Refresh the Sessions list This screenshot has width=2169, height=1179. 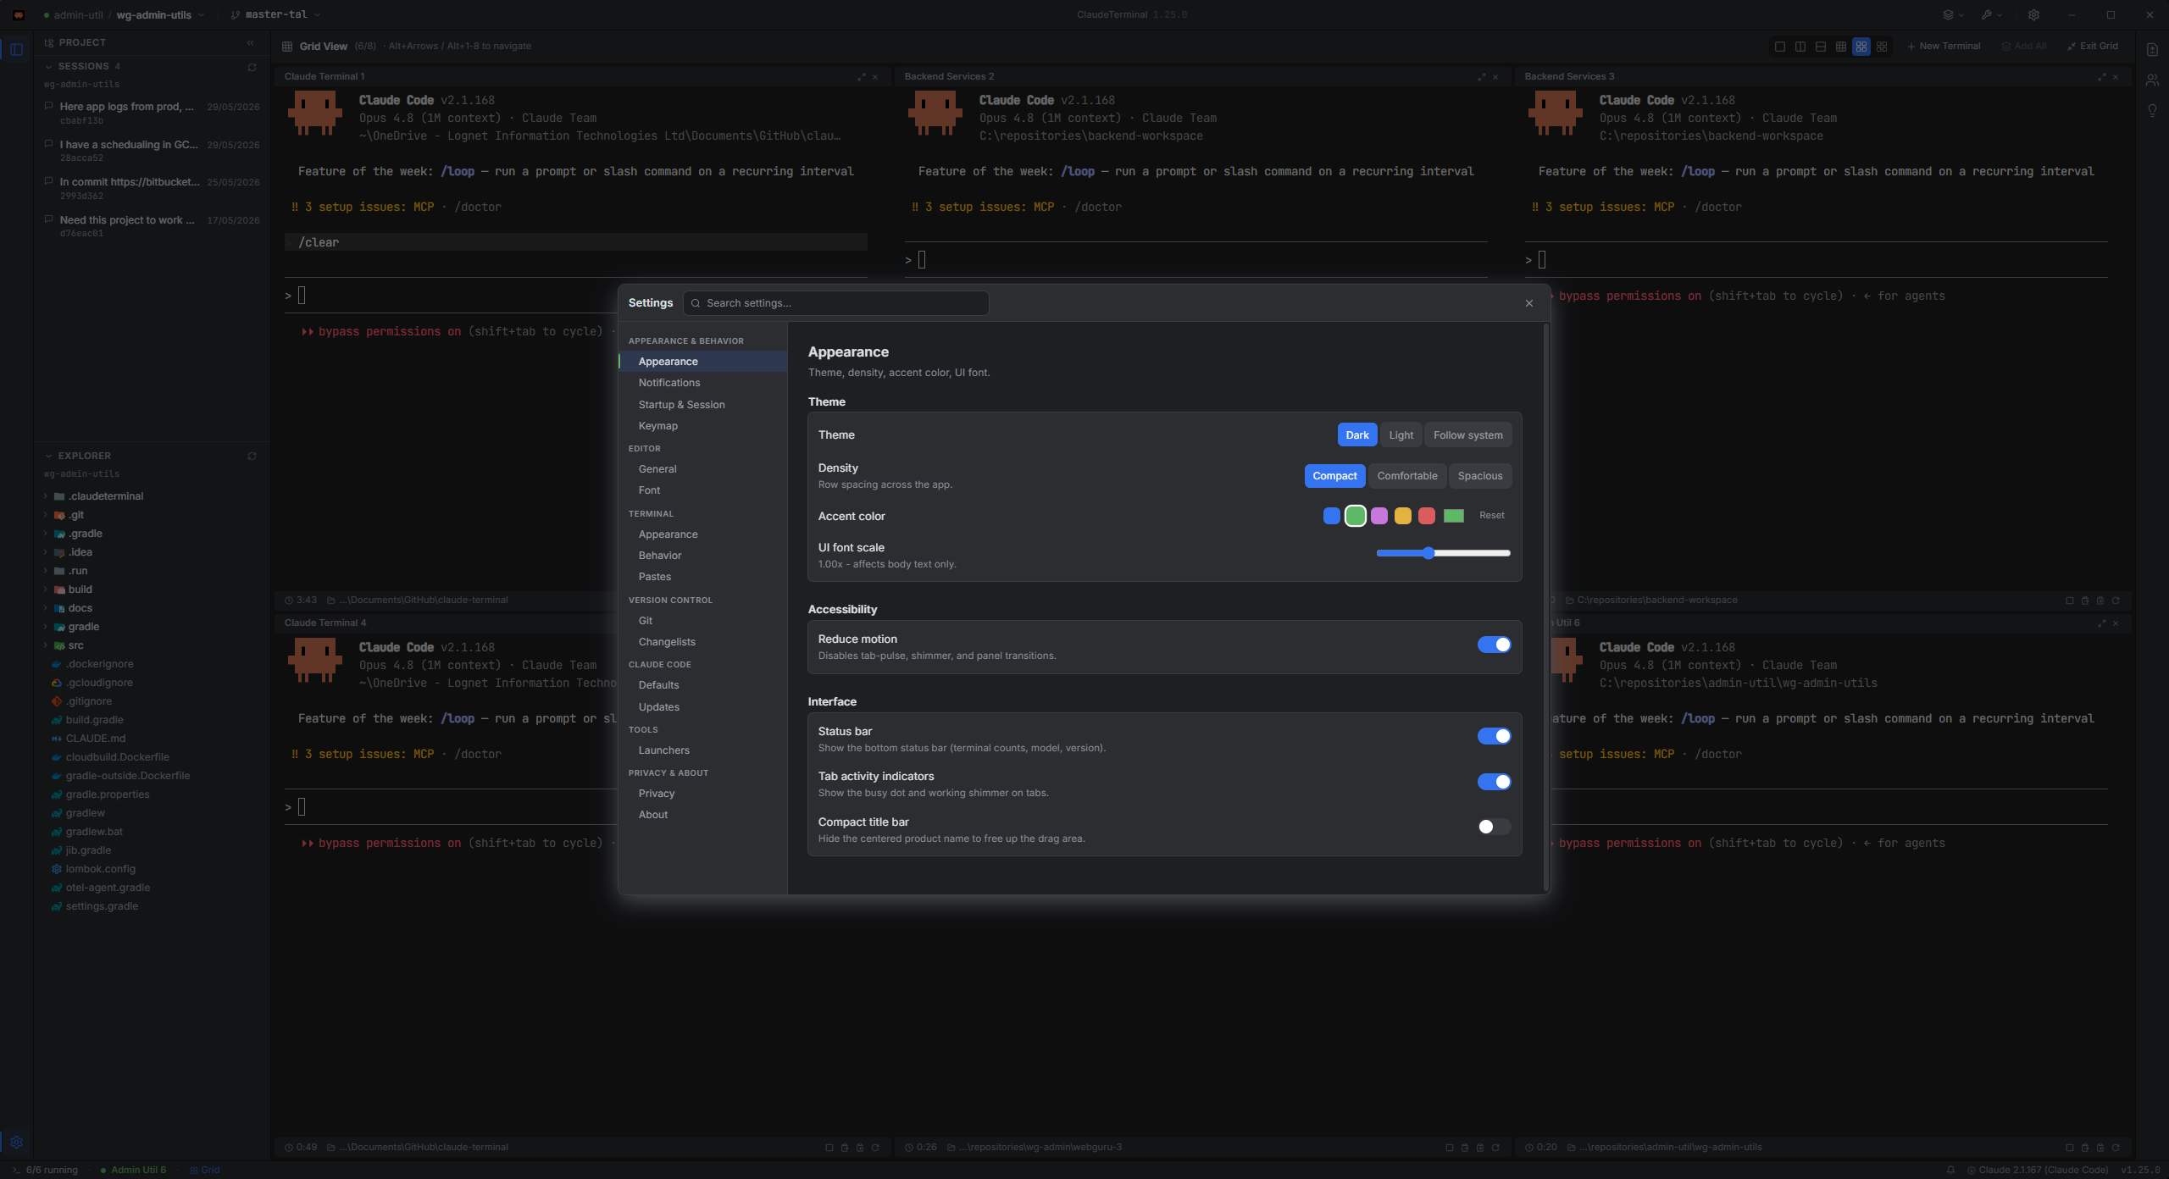[252, 67]
